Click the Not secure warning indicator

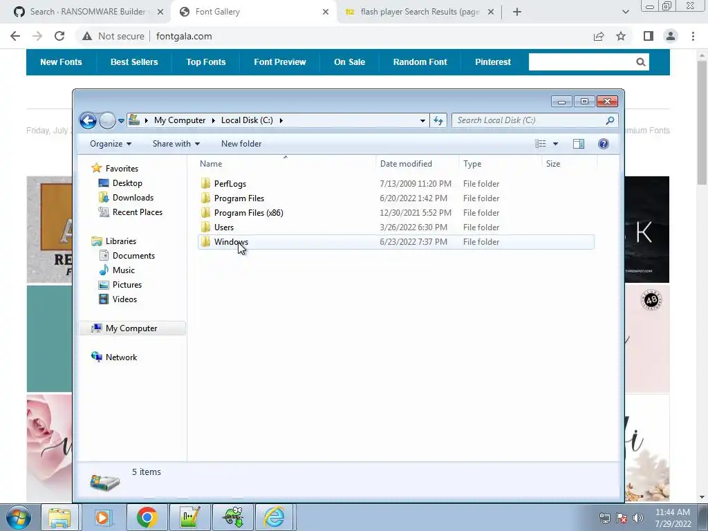[x=113, y=36]
